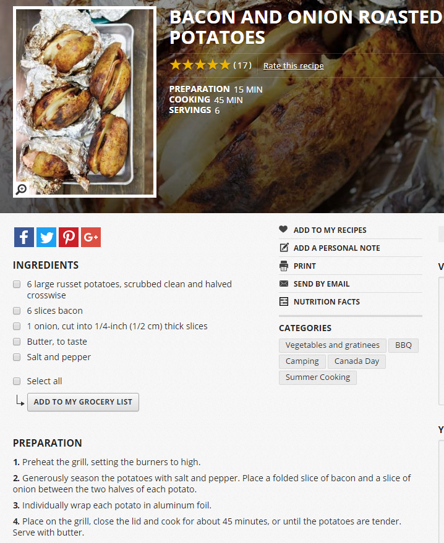Pin recipe with Pinterest icon
Screen dimensions: 444x543
point(69,237)
